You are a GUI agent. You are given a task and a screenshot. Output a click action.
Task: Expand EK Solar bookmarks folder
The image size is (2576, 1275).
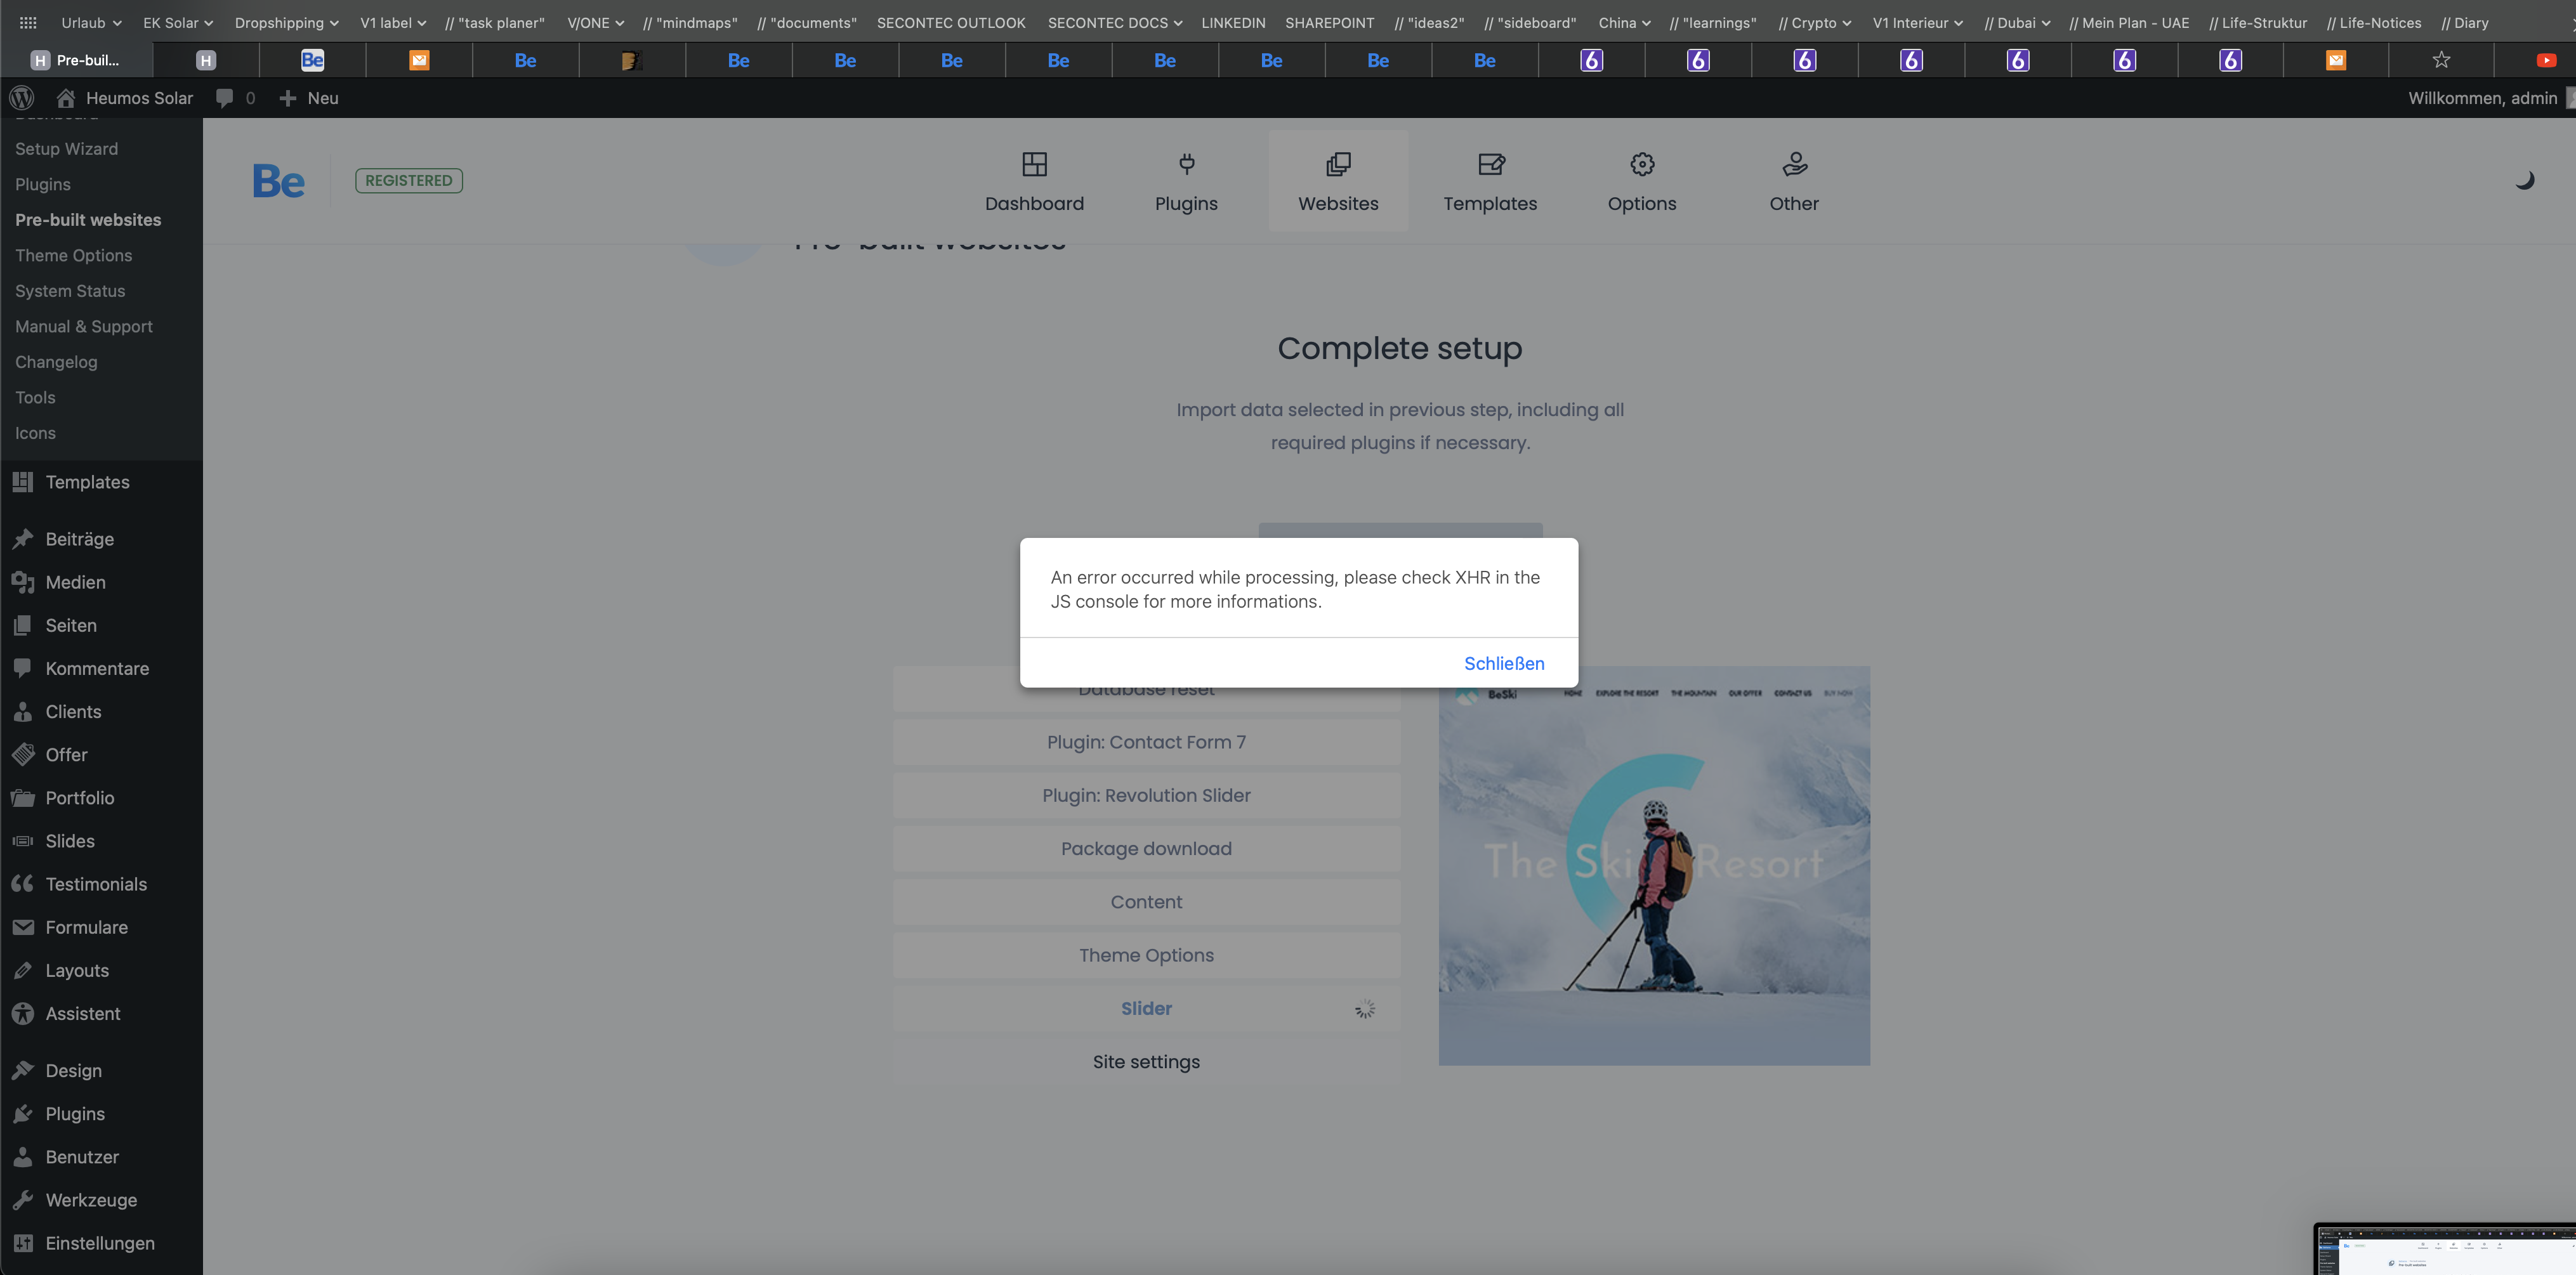(178, 22)
